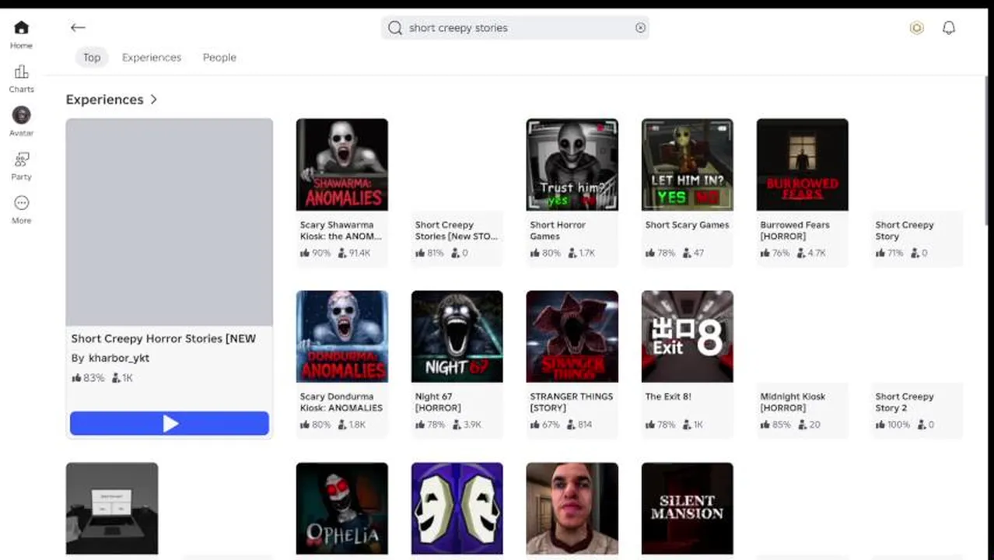Click 'Scary Dondurma Kiosk: ANOMALIES' title

tap(341, 402)
